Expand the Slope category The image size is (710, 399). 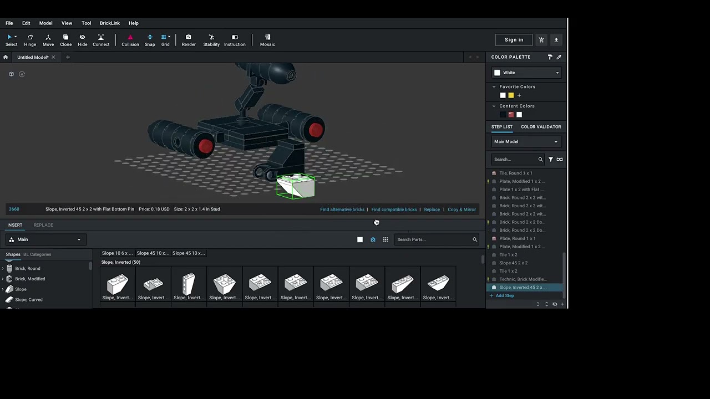[x=3, y=289]
